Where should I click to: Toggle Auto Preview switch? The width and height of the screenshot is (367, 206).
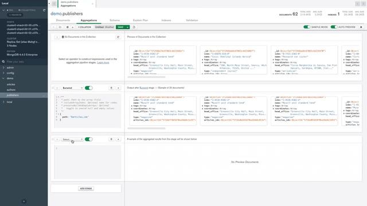point(334,27)
